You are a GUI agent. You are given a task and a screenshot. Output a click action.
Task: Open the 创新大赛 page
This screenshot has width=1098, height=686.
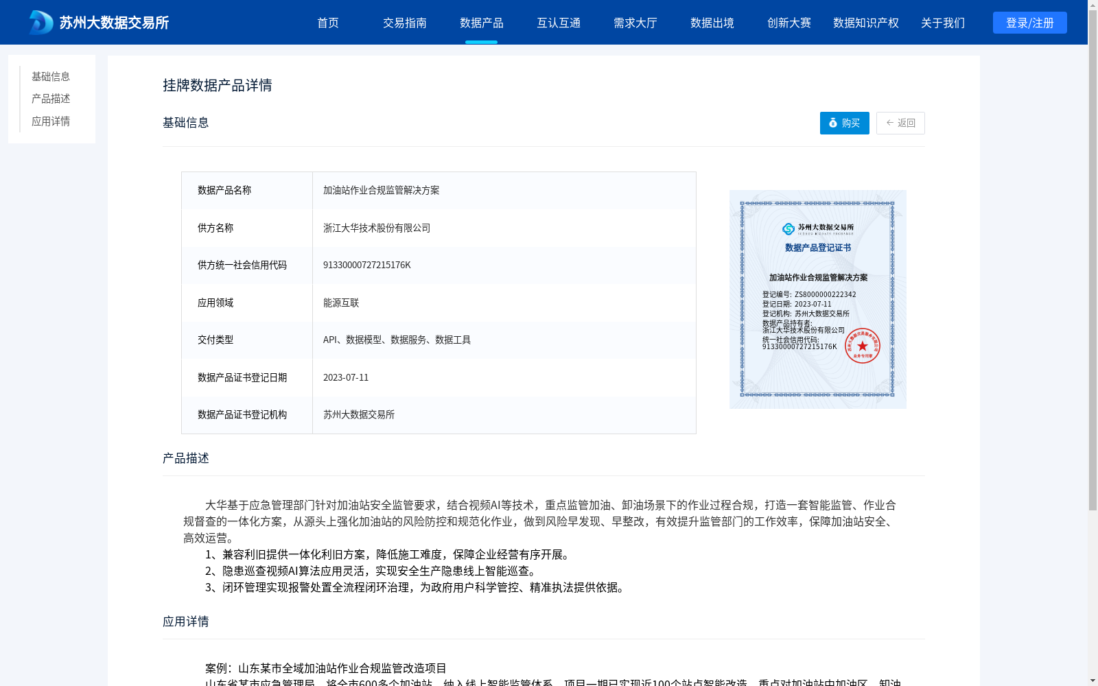click(789, 23)
